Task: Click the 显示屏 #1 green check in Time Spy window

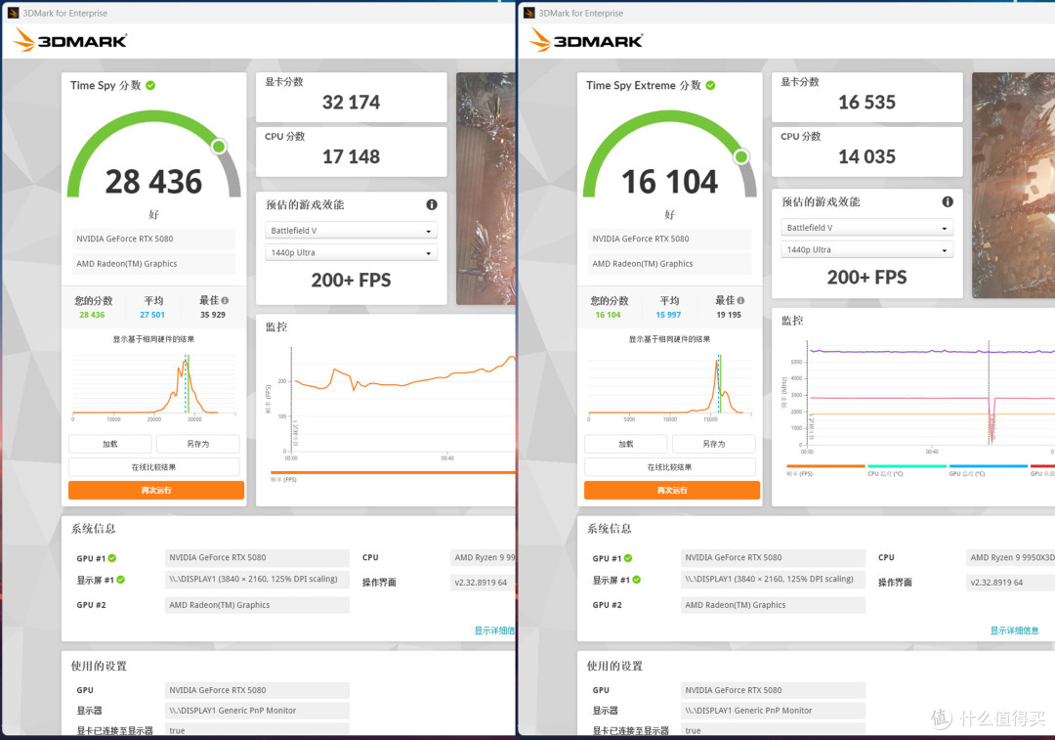Action: pos(120,579)
